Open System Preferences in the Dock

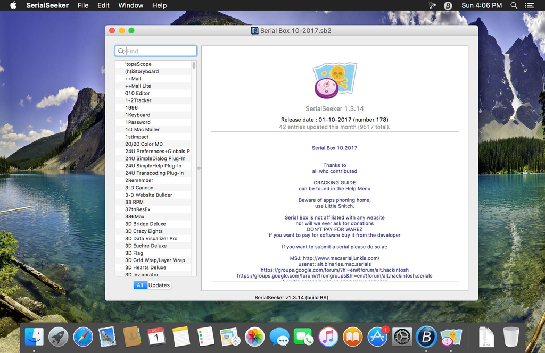pos(402,337)
